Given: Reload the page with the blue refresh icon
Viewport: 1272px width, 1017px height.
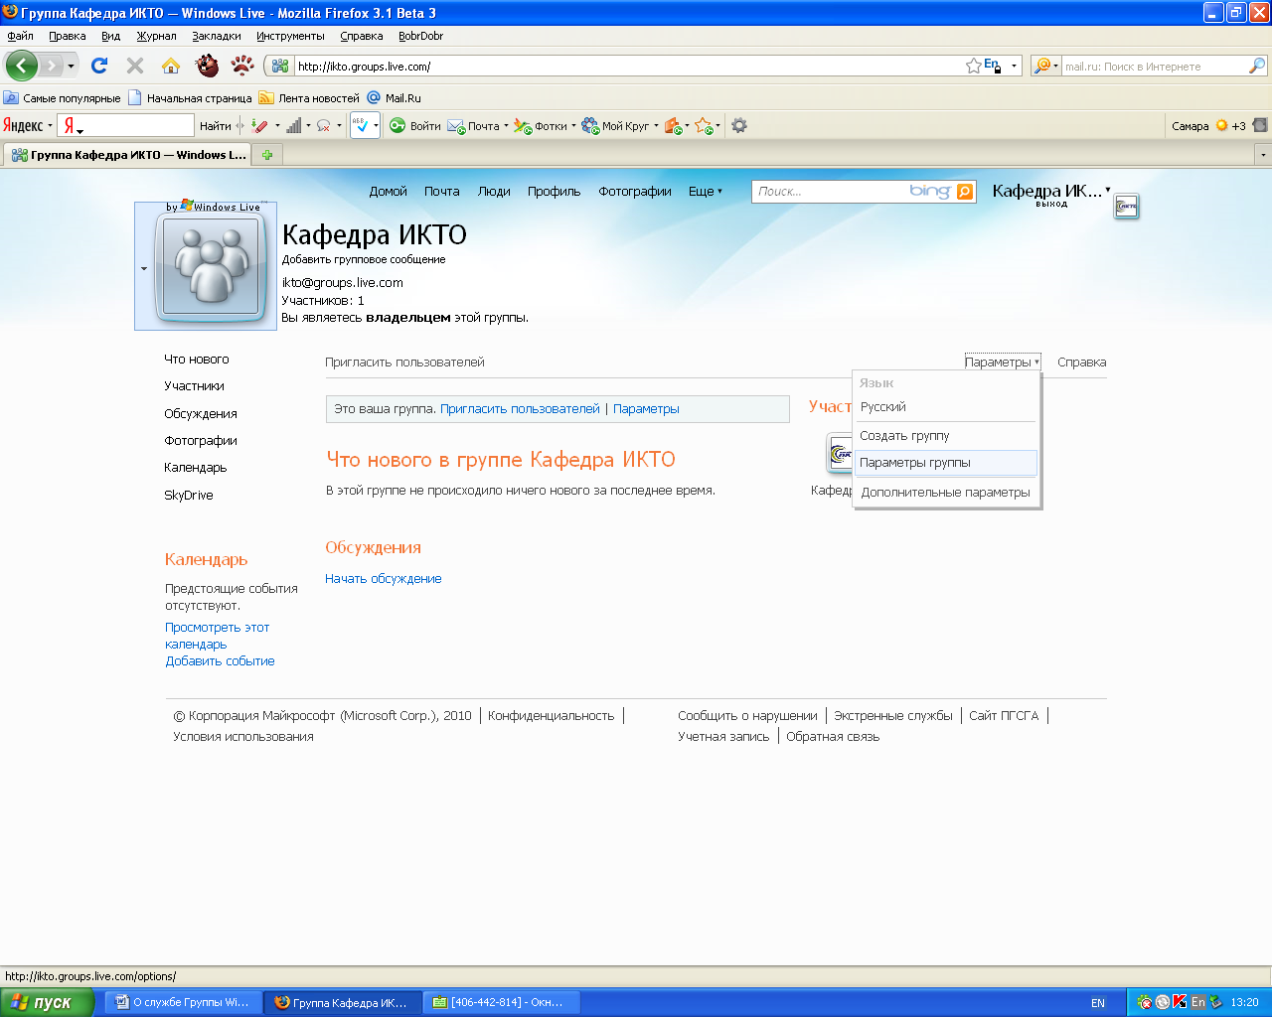Looking at the screenshot, I should click(x=98, y=66).
